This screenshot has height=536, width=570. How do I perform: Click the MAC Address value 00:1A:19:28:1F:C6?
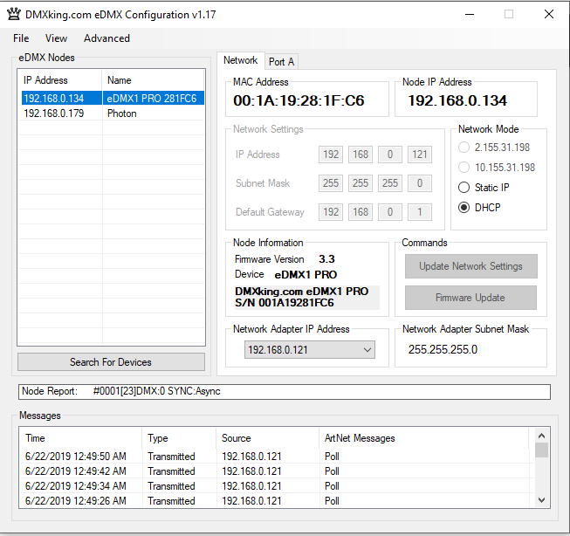tap(299, 100)
